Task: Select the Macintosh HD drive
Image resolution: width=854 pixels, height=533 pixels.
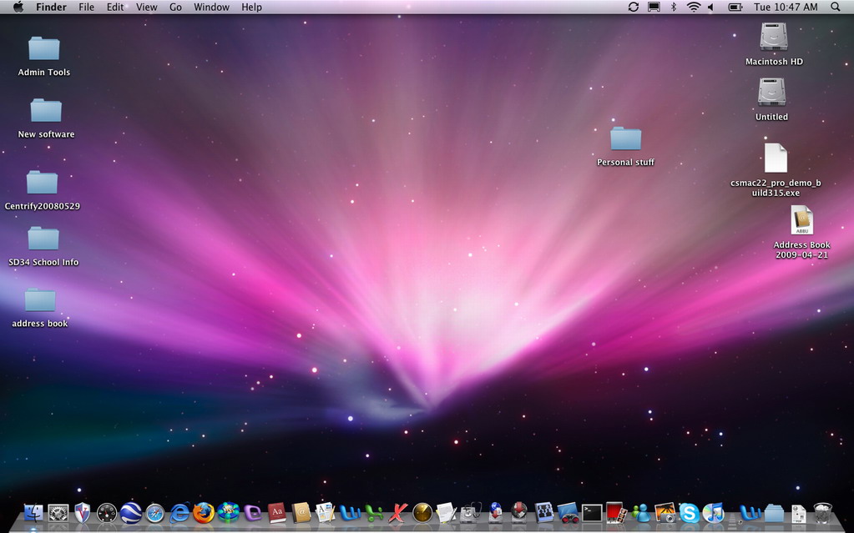Action: click(774, 44)
